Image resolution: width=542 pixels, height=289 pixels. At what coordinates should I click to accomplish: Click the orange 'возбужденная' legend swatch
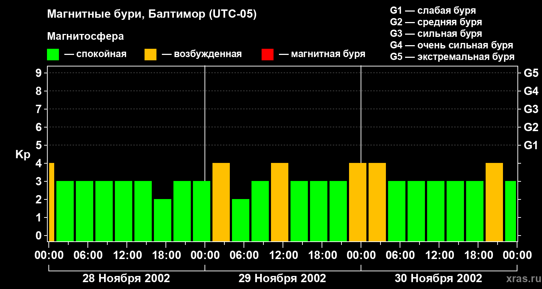click(x=150, y=55)
